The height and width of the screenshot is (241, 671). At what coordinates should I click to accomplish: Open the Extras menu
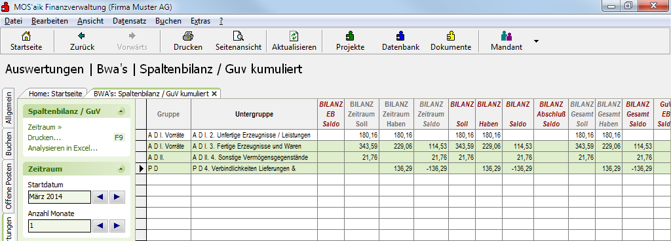coord(201,21)
